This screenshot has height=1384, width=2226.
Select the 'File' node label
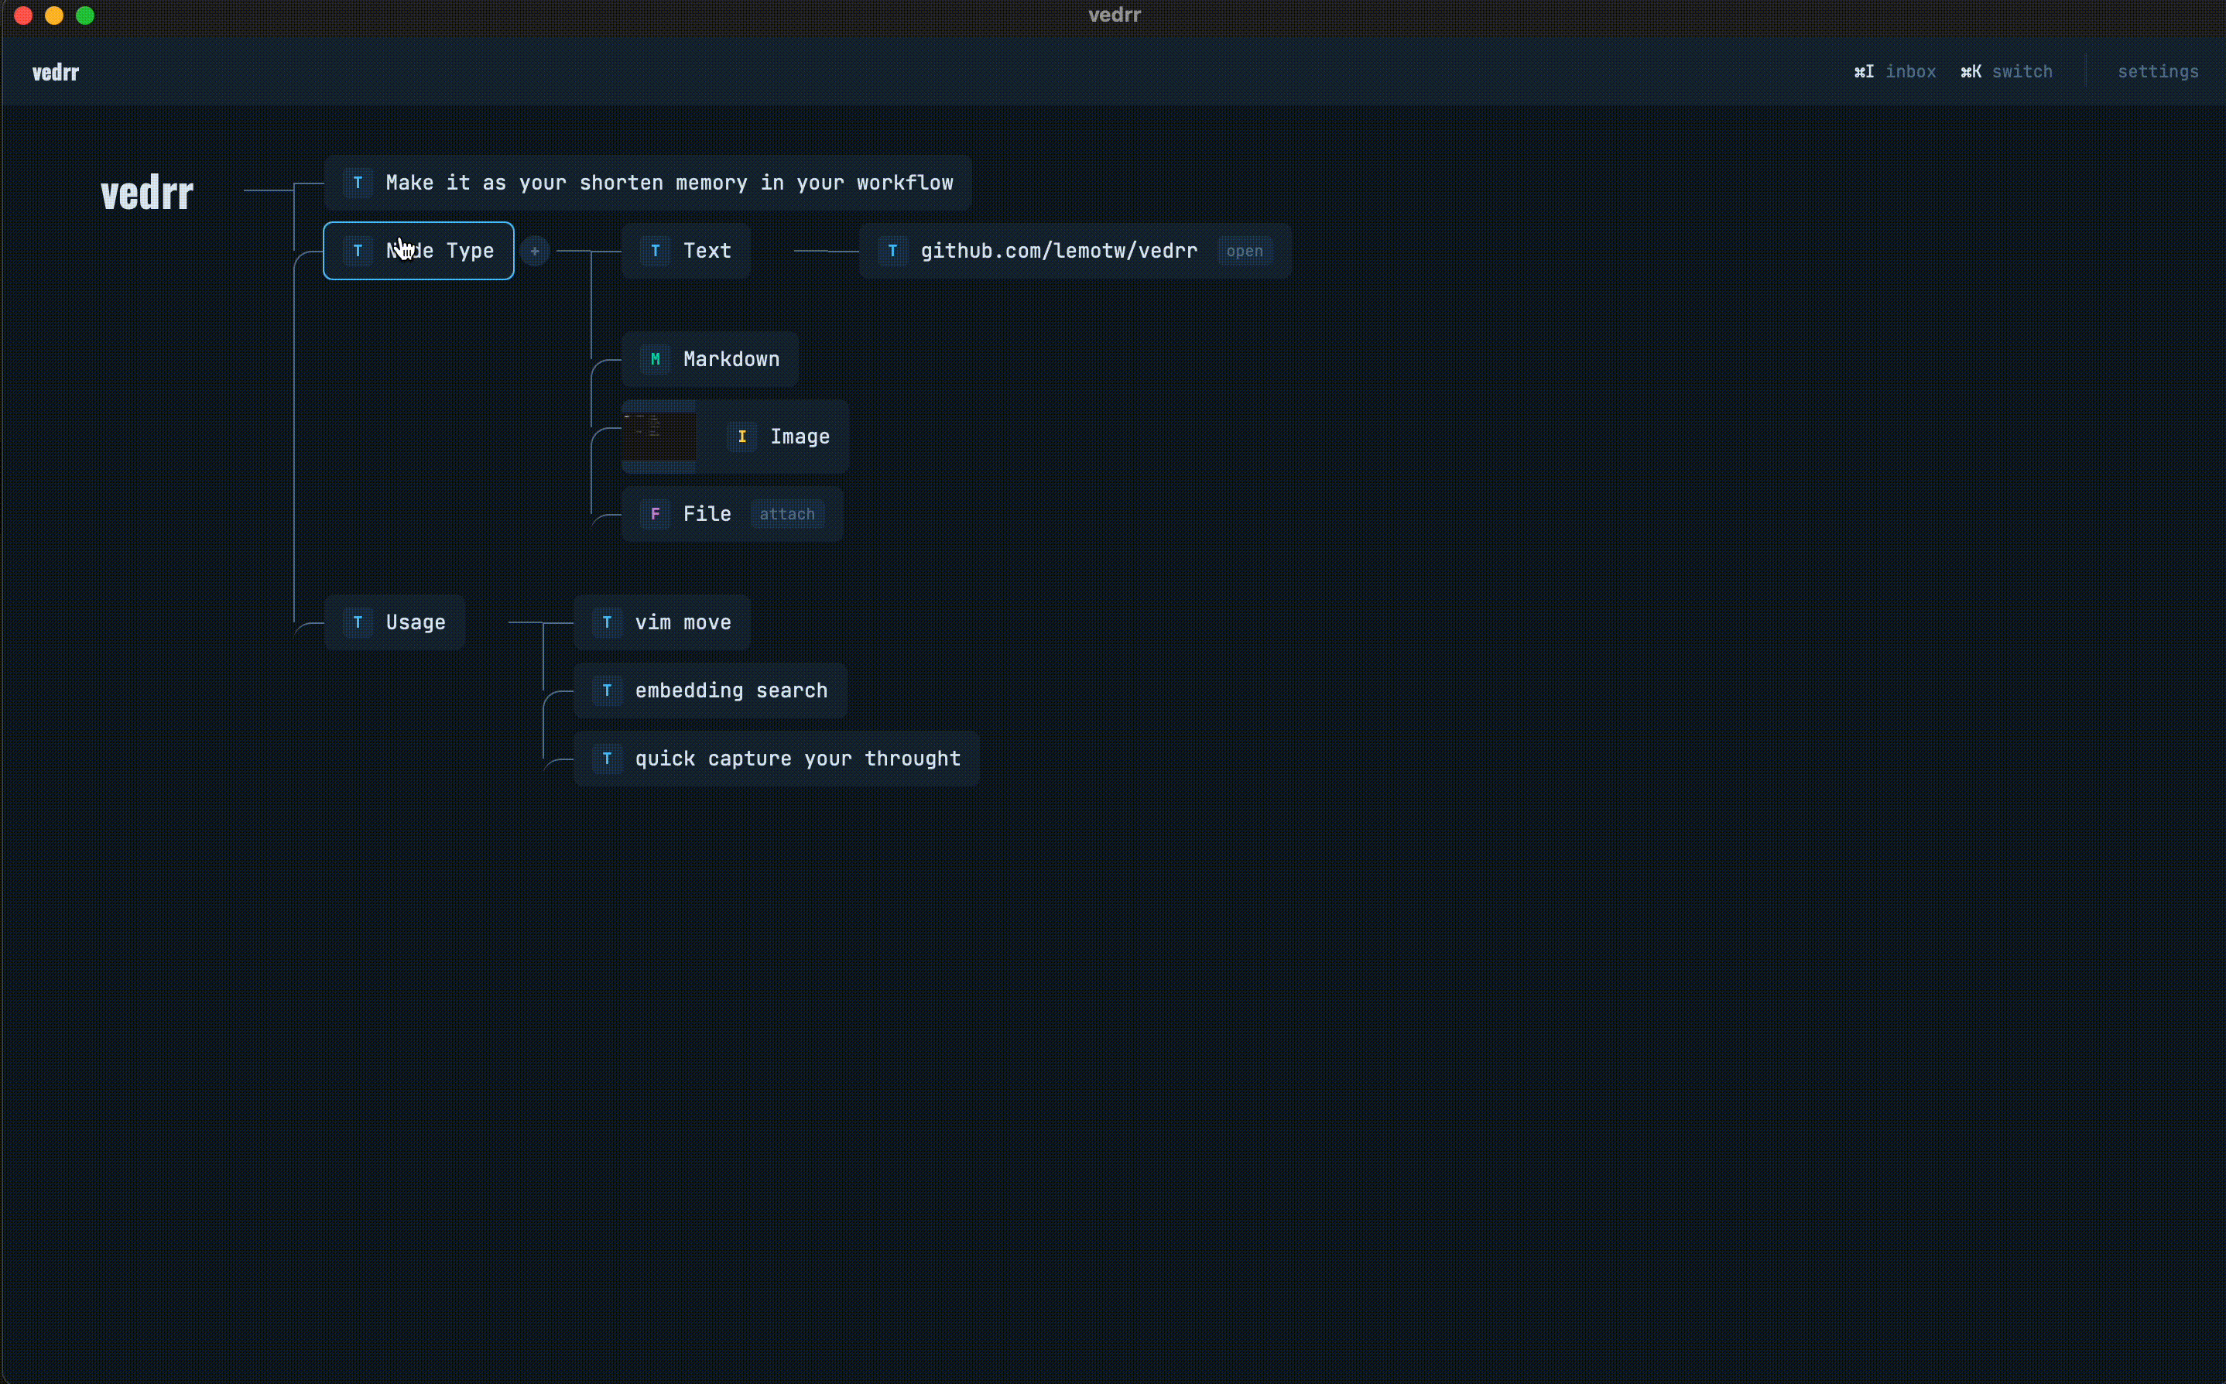pyautogui.click(x=707, y=513)
